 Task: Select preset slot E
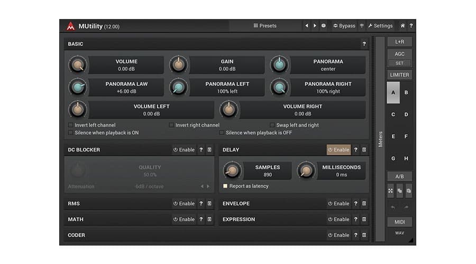(x=393, y=137)
